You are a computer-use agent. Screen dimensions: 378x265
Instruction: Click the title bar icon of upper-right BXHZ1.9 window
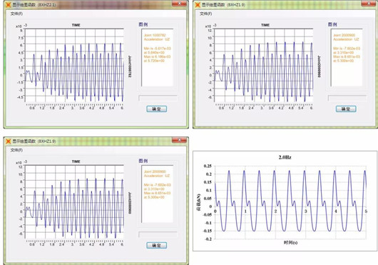198,4
